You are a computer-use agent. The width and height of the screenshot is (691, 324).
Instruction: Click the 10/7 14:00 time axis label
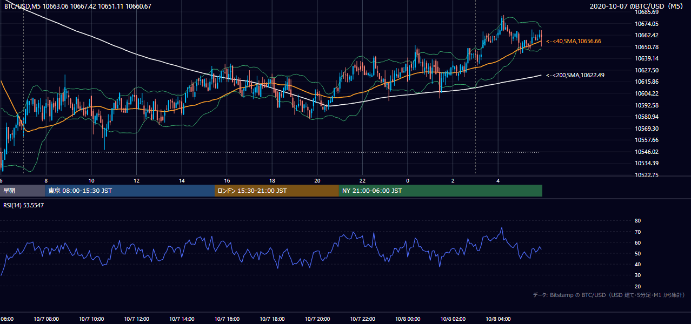182,319
